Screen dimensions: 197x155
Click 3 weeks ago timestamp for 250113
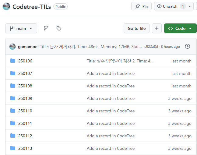coord(180,149)
